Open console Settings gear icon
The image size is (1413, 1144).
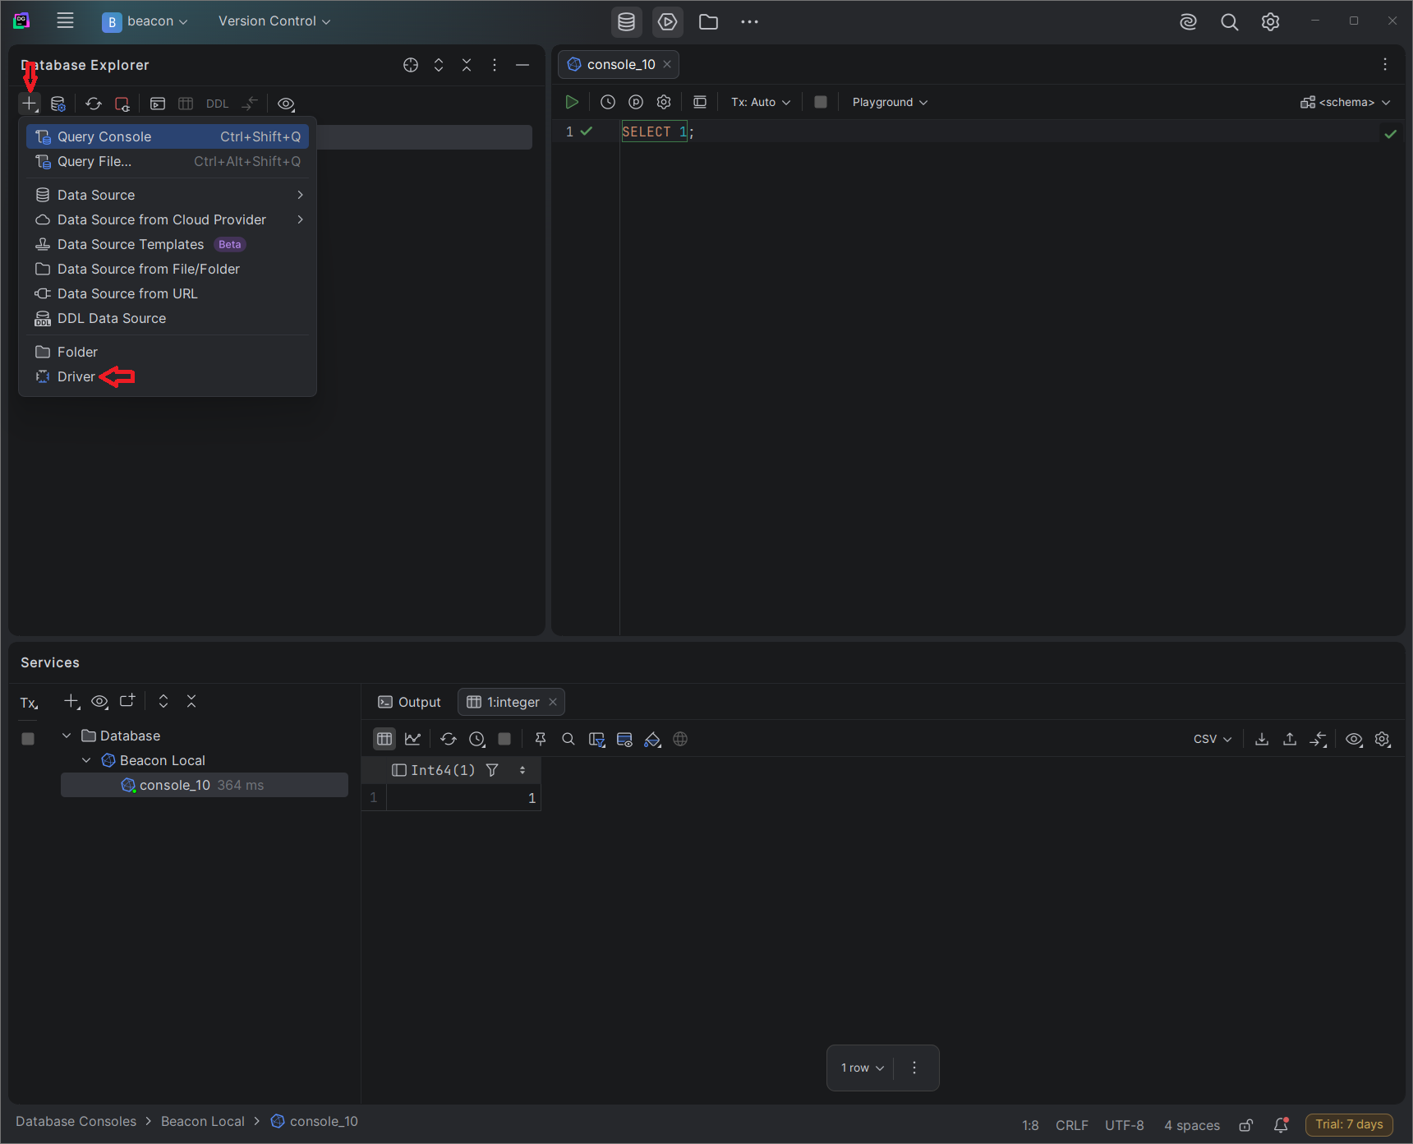(664, 102)
